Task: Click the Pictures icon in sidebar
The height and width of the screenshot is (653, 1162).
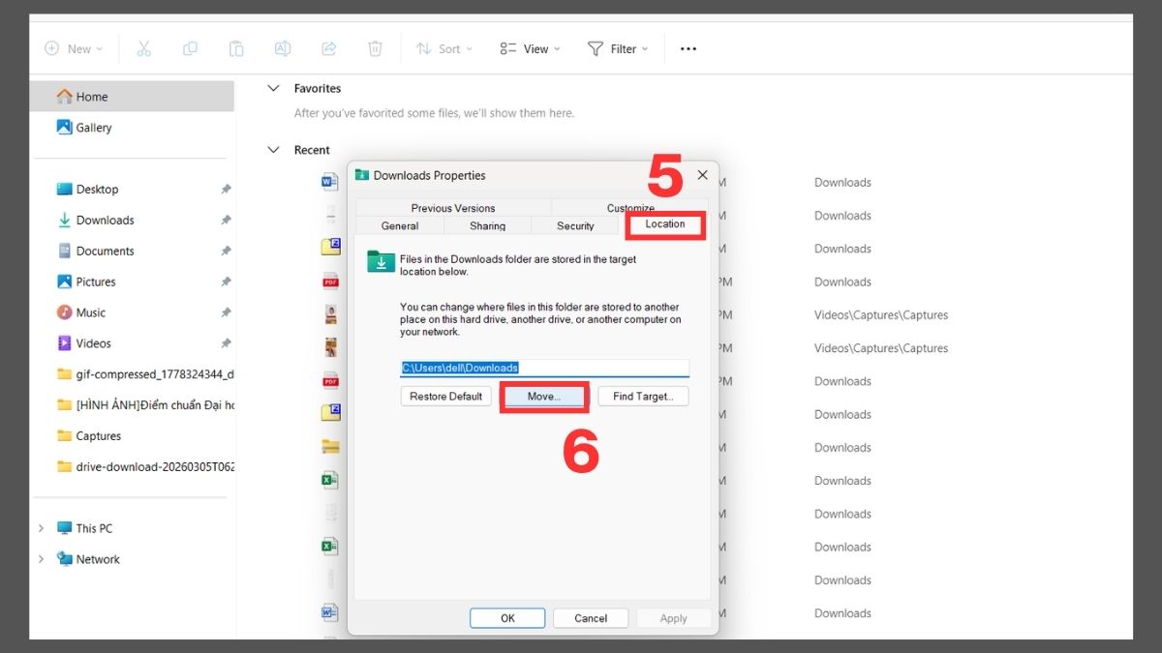Action: point(65,282)
